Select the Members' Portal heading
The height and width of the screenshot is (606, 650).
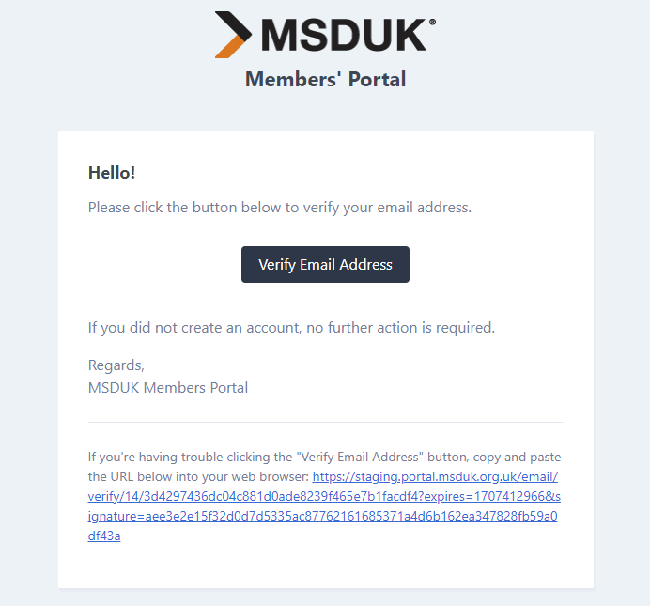[x=325, y=79]
